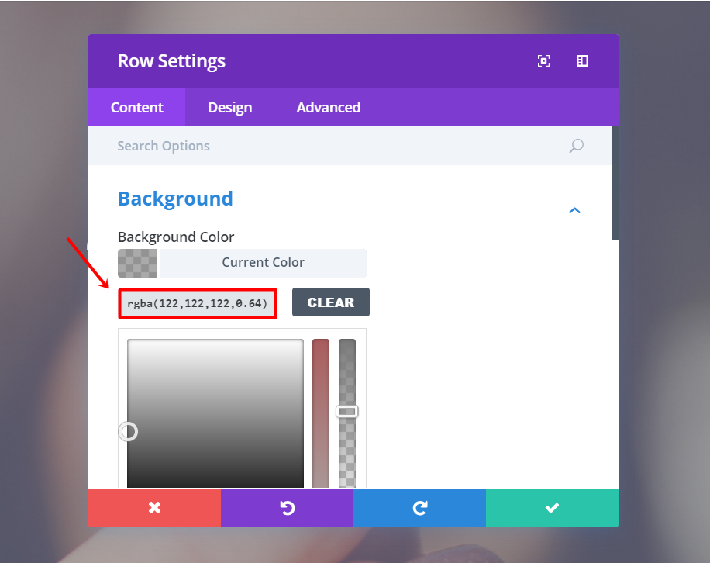The height and width of the screenshot is (563, 710).
Task: Switch to the Content tab
Action: 136,107
